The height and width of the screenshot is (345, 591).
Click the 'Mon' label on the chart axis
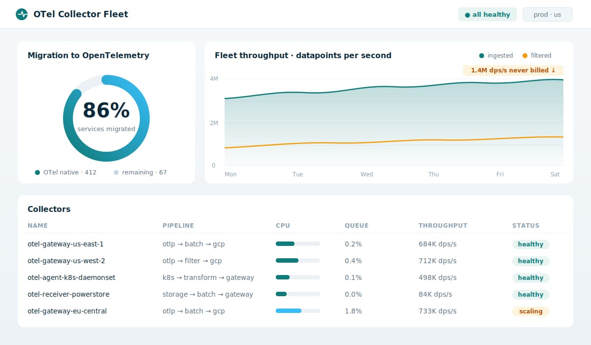230,174
